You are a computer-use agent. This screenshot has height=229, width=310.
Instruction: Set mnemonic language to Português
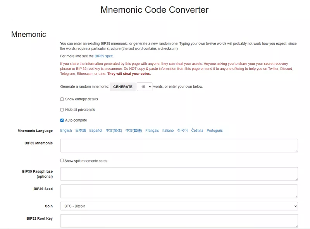pyautogui.click(x=215, y=131)
